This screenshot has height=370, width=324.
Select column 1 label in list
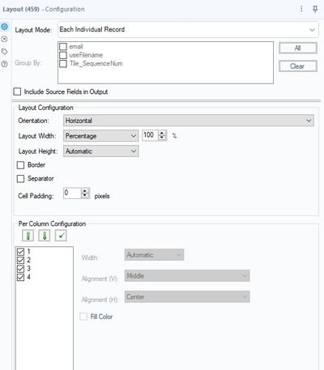(28, 252)
